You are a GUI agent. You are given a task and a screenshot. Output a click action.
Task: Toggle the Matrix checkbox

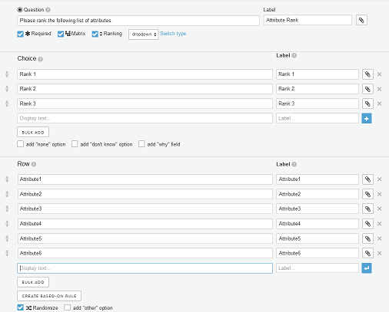point(61,34)
